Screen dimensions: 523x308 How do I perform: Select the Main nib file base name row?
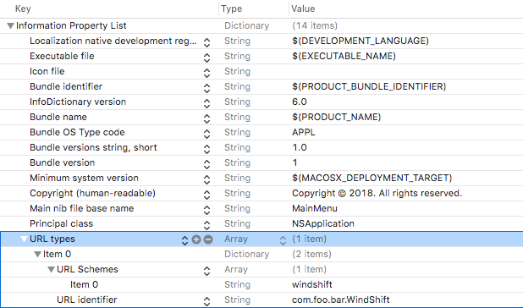coord(261,209)
